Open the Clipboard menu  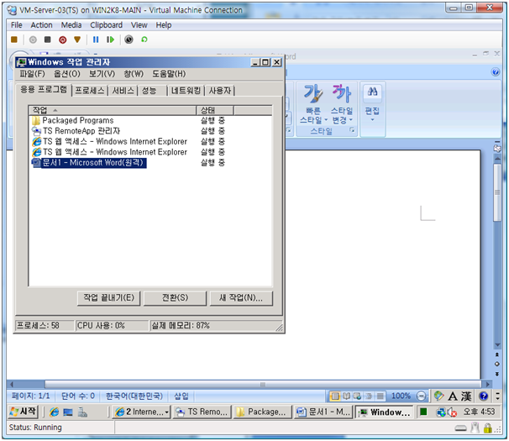coord(107,25)
